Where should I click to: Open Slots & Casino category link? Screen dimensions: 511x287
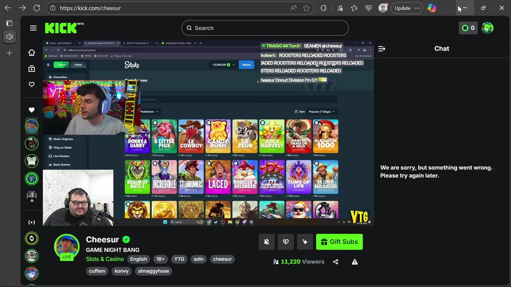(x=105, y=259)
